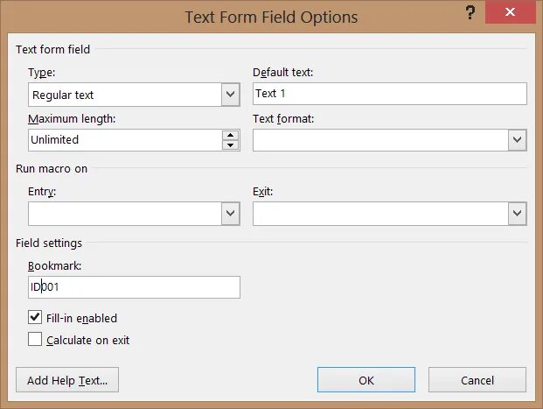
Task: Increase Maximum length with up arrow
Action: pyautogui.click(x=231, y=135)
